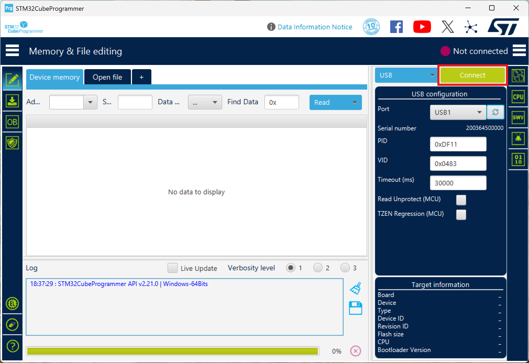Image resolution: width=529 pixels, height=363 pixels.
Task: Open the SWV viewer icon
Action: 518,118
